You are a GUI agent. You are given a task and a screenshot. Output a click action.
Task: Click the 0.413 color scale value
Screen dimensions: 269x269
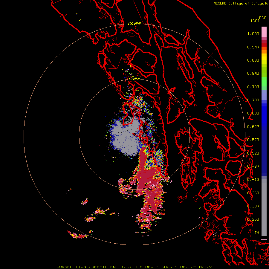(x=253, y=180)
